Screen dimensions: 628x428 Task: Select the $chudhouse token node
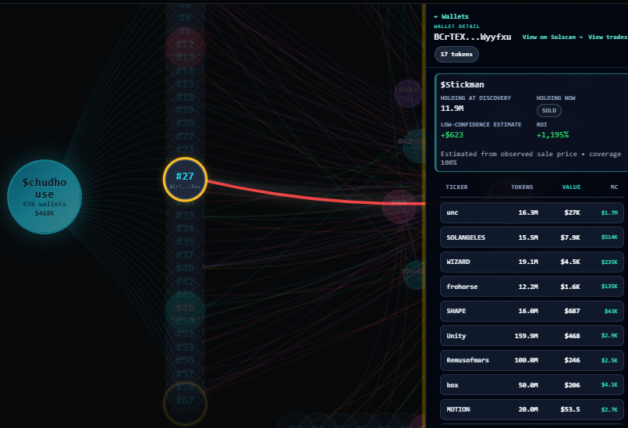click(44, 197)
